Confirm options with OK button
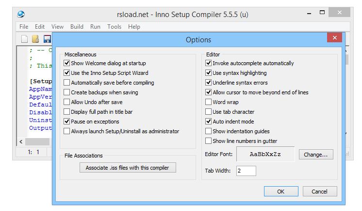This screenshot has width=362, height=211. tap(281, 192)
